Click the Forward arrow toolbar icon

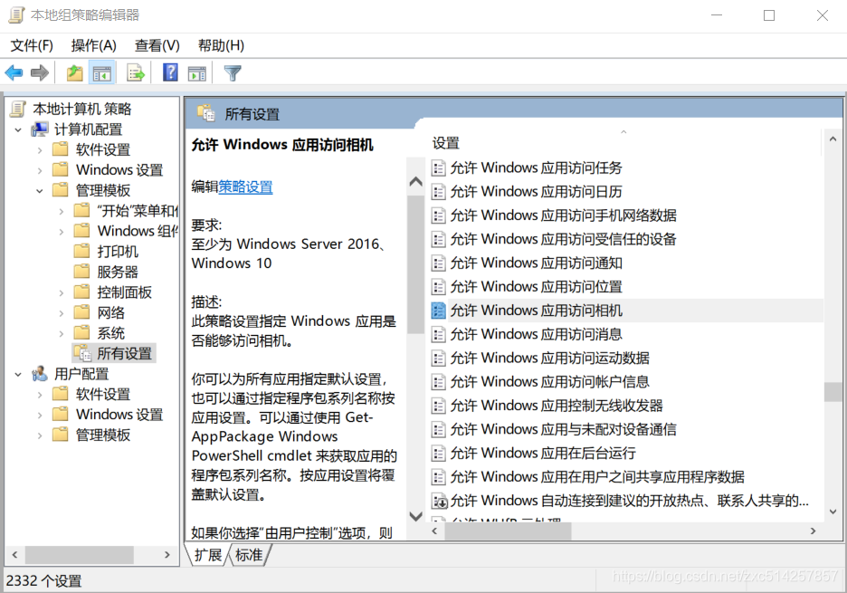40,72
